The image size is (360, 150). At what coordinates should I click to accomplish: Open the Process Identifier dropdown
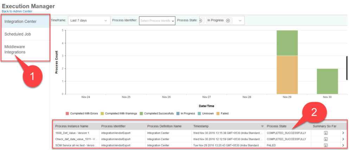point(157,21)
